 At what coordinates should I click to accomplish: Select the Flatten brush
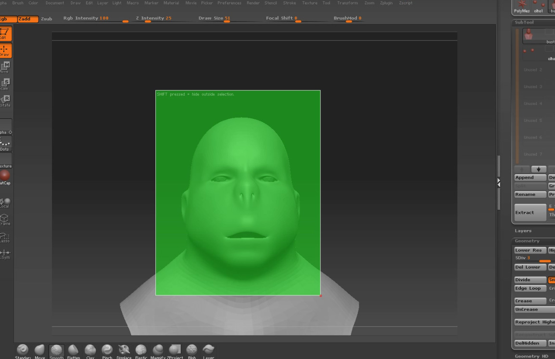(73, 350)
